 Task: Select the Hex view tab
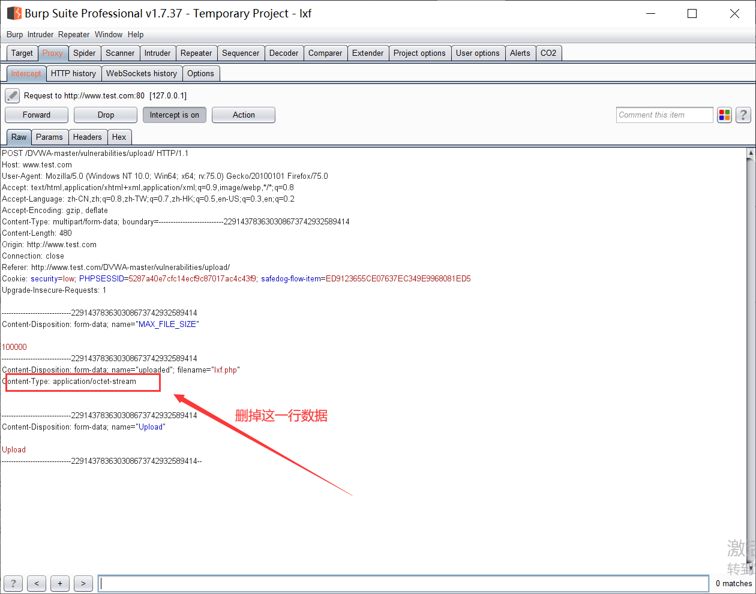(119, 137)
